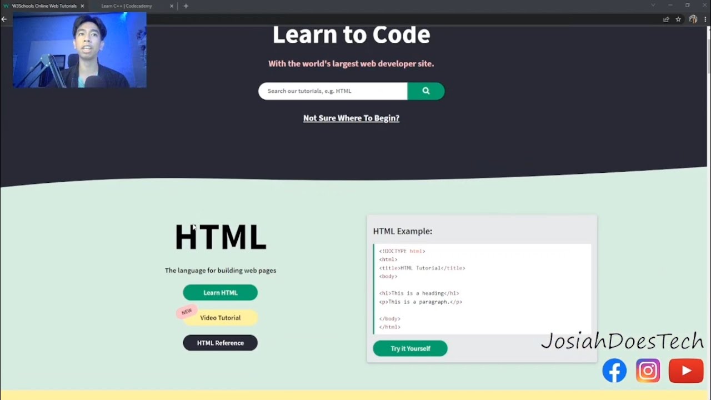
Task: Open the Chrome three-dot menu
Action: (705, 19)
